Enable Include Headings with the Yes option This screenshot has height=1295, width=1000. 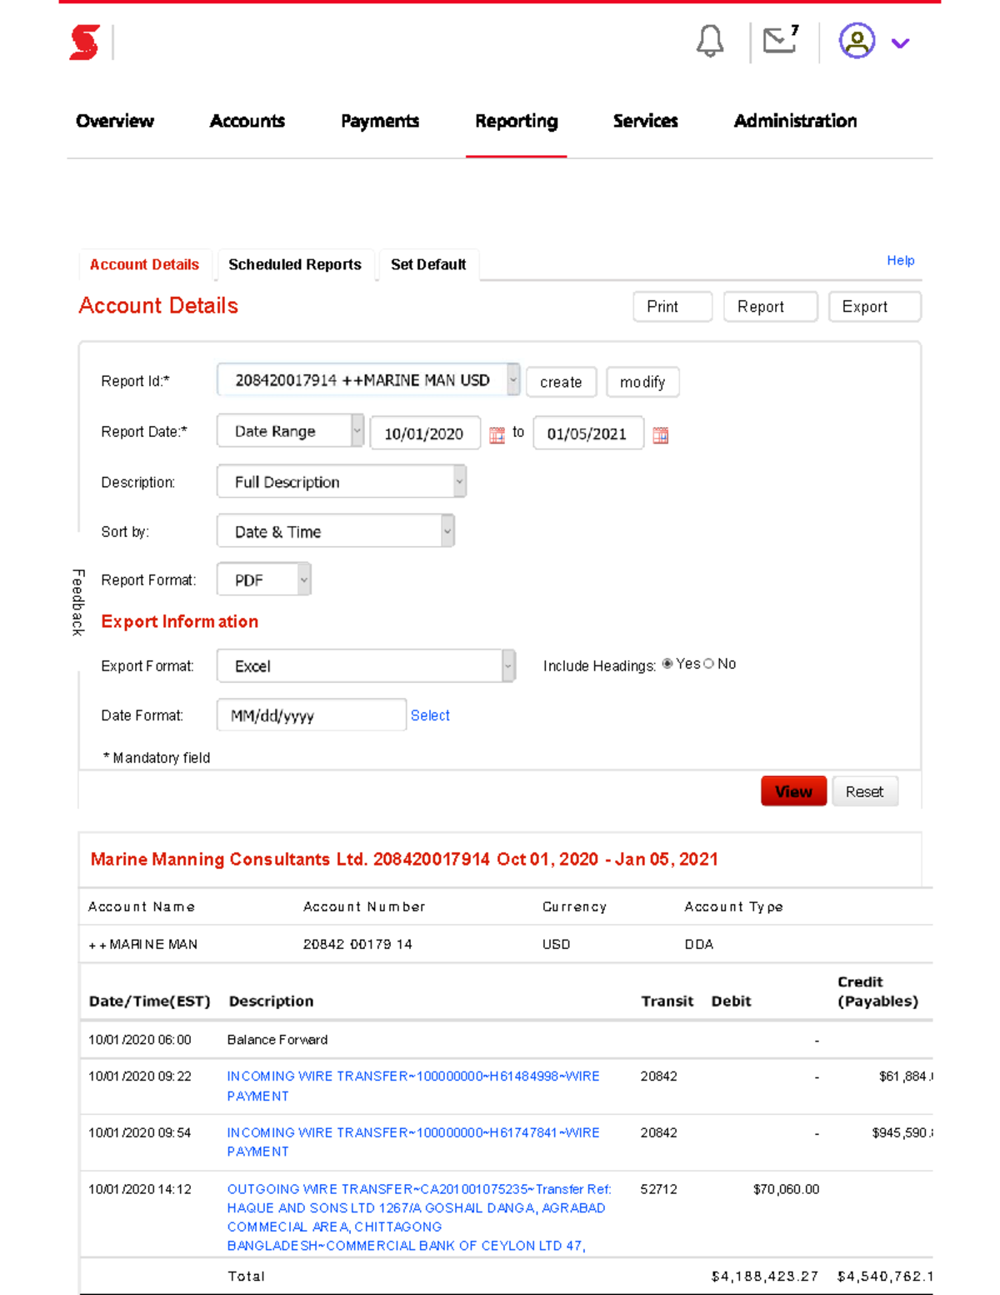(667, 664)
